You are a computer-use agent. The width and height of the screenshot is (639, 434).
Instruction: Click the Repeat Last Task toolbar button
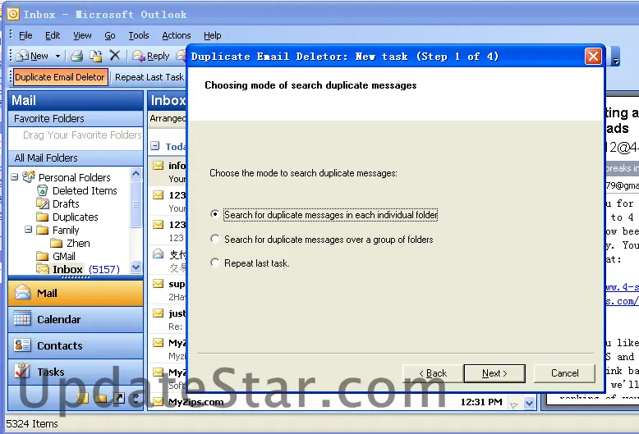[x=149, y=77]
